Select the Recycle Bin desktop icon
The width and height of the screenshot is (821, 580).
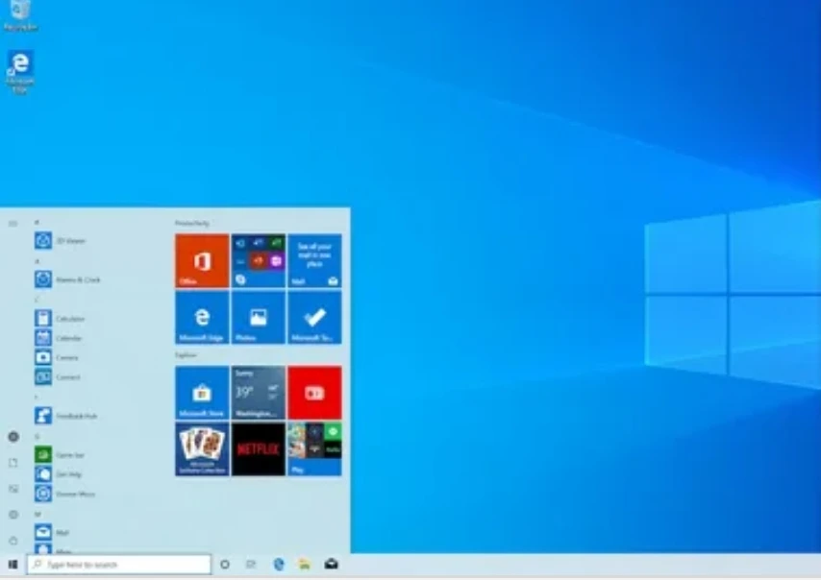[20, 15]
